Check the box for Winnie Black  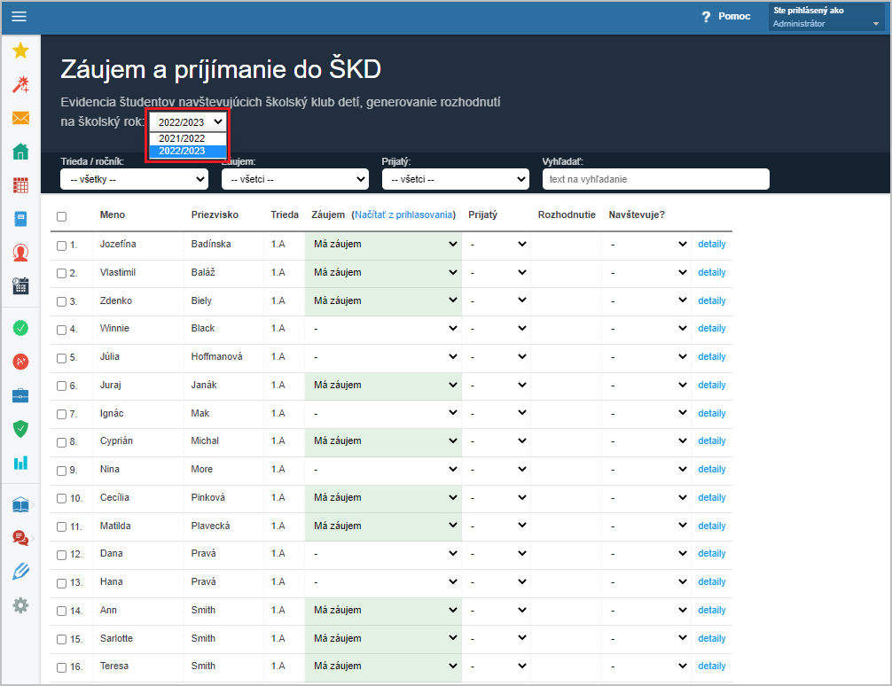coord(61,330)
